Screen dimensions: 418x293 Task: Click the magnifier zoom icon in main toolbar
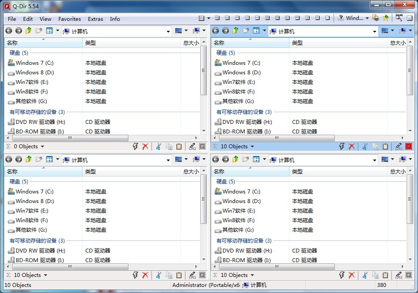[x=399, y=18]
